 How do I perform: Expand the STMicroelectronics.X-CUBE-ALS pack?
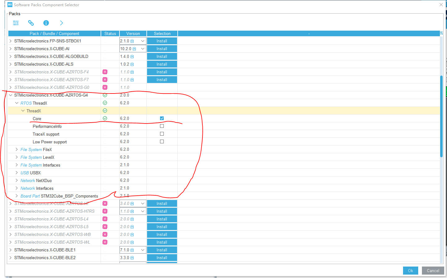click(x=11, y=64)
